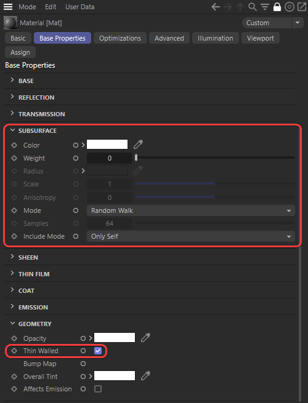This screenshot has width=308, height=403.
Task: Open the hamburger menu icon
Action: click(x=8, y=7)
